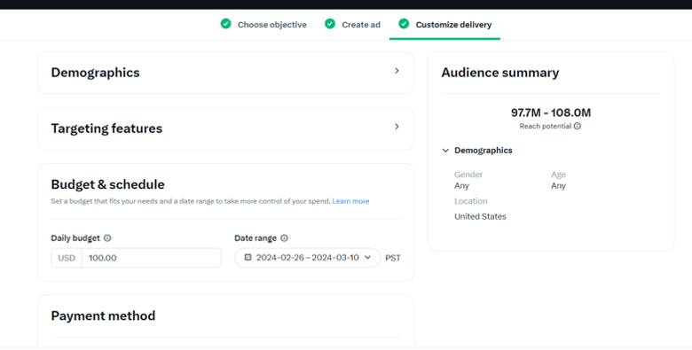Click the PST timezone label

(393, 259)
